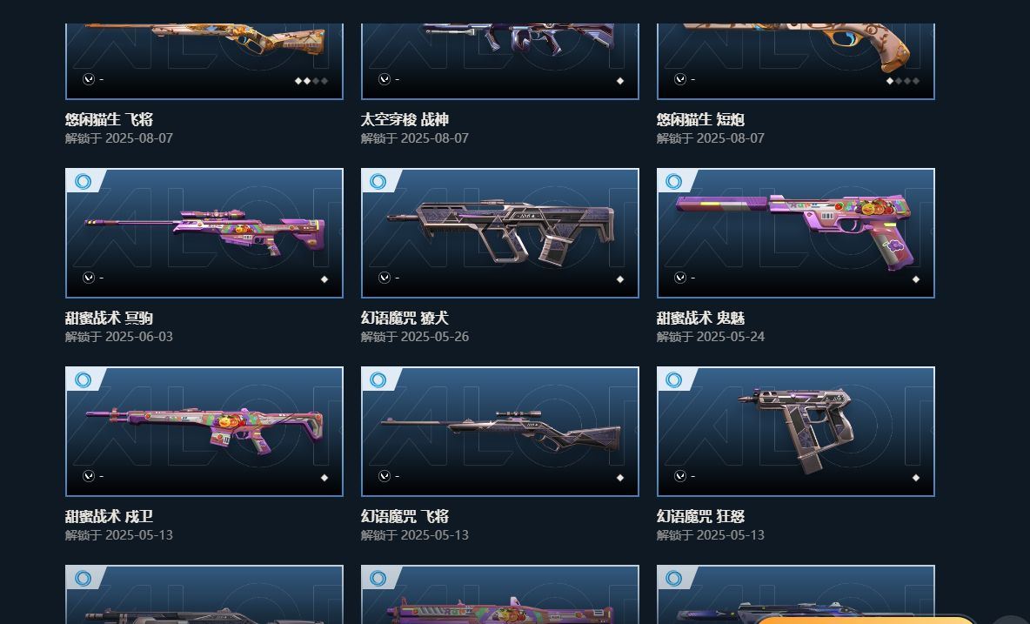
Task: Click the level diamonds on 悠闲猫生 短炮 card
Action: click(x=903, y=81)
